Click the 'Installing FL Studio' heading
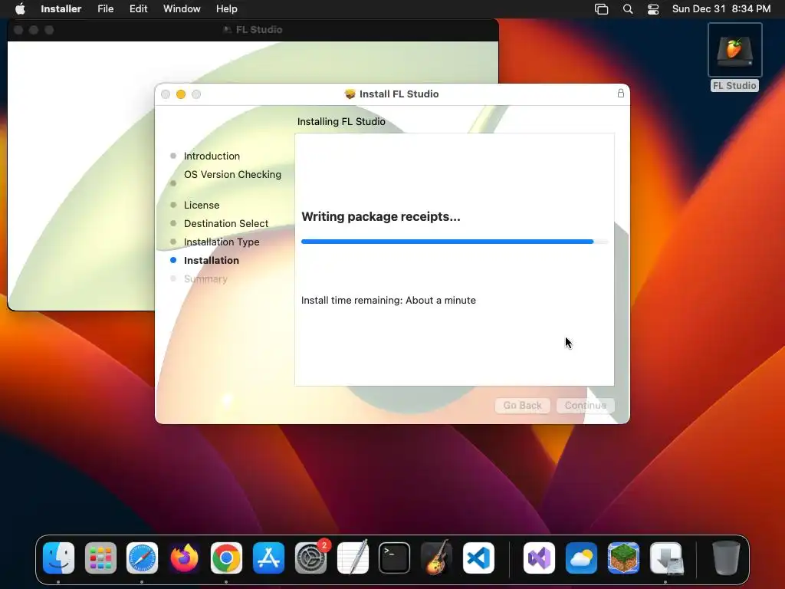This screenshot has height=589, width=785. 341,121
